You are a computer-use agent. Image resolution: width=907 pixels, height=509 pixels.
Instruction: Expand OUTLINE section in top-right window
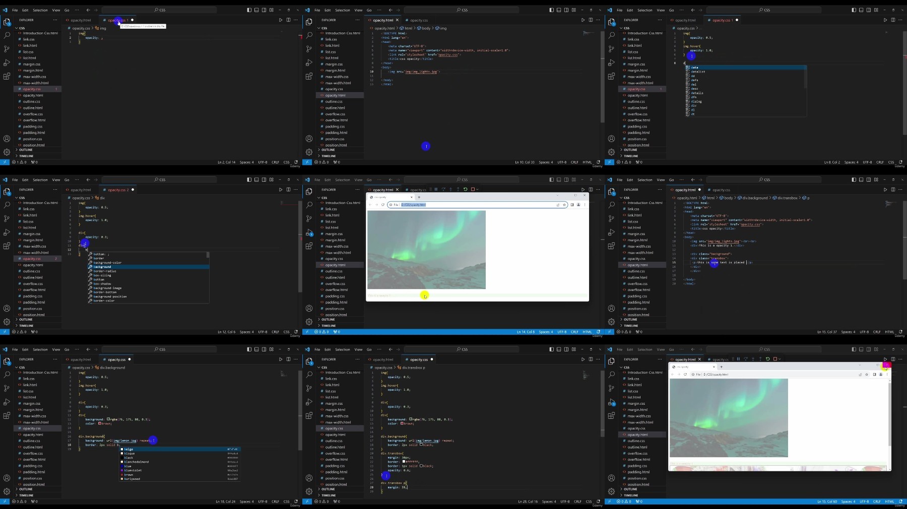[642, 150]
